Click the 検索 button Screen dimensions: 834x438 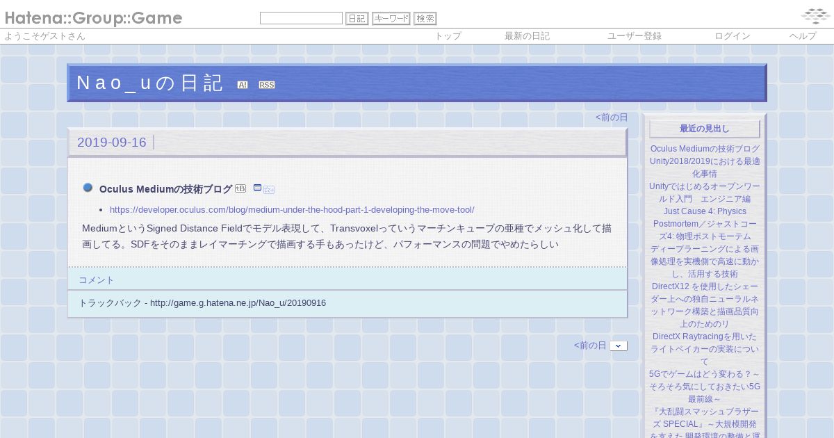(x=425, y=18)
